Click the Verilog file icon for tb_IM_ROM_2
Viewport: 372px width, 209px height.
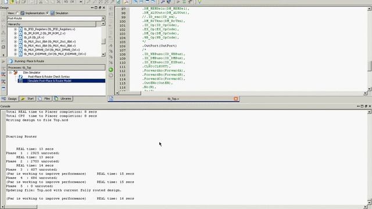tap(21, 33)
